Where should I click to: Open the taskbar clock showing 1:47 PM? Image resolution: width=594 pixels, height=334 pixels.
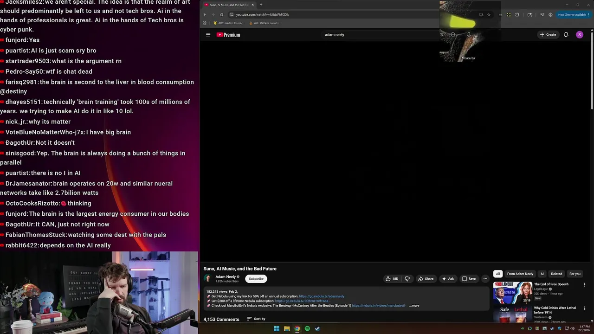coord(584,328)
